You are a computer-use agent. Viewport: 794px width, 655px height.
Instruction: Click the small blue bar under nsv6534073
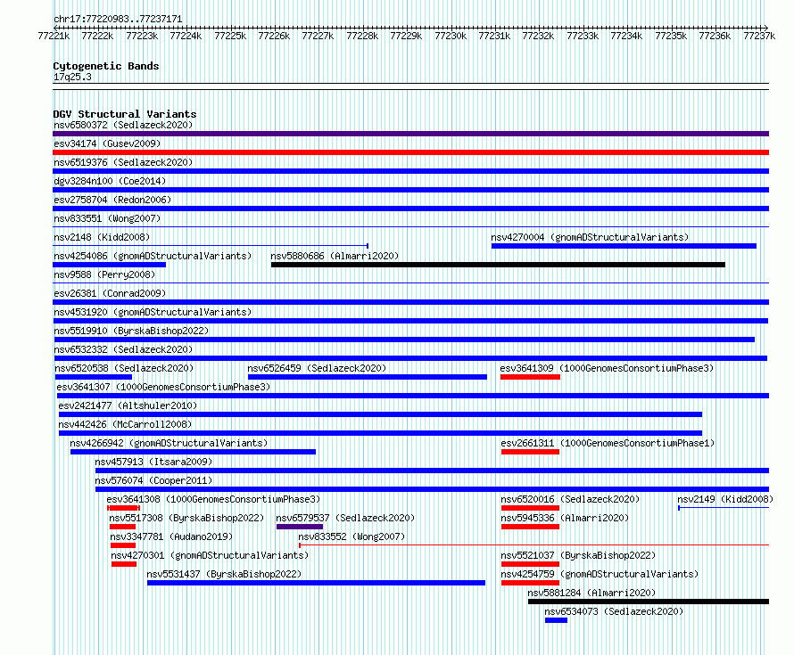pyautogui.click(x=556, y=620)
